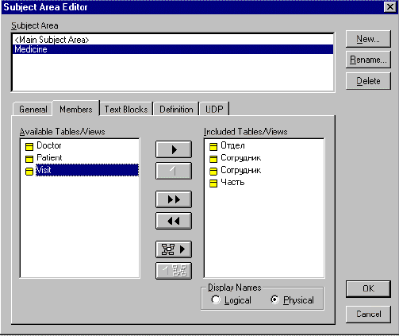The image size is (399, 336).
Task: Click the Rename... button
Action: coord(368,60)
